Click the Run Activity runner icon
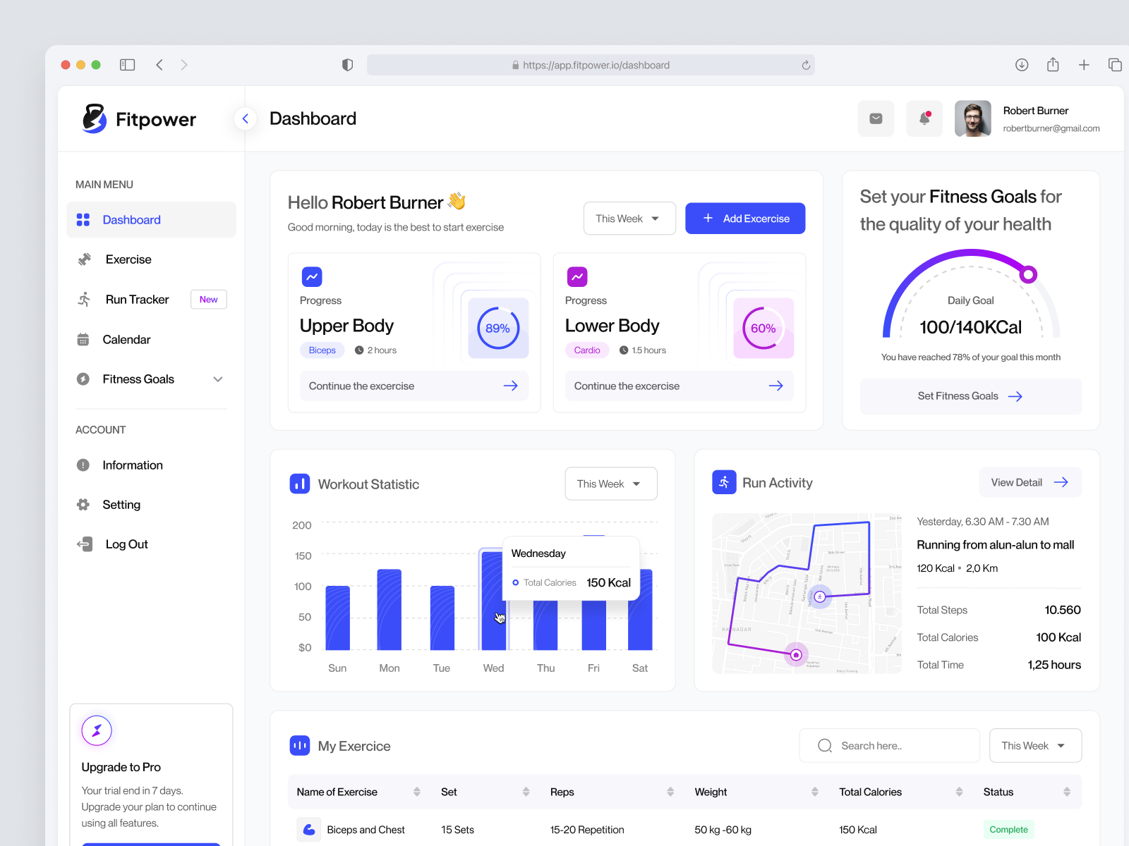1129x846 pixels. click(x=723, y=482)
